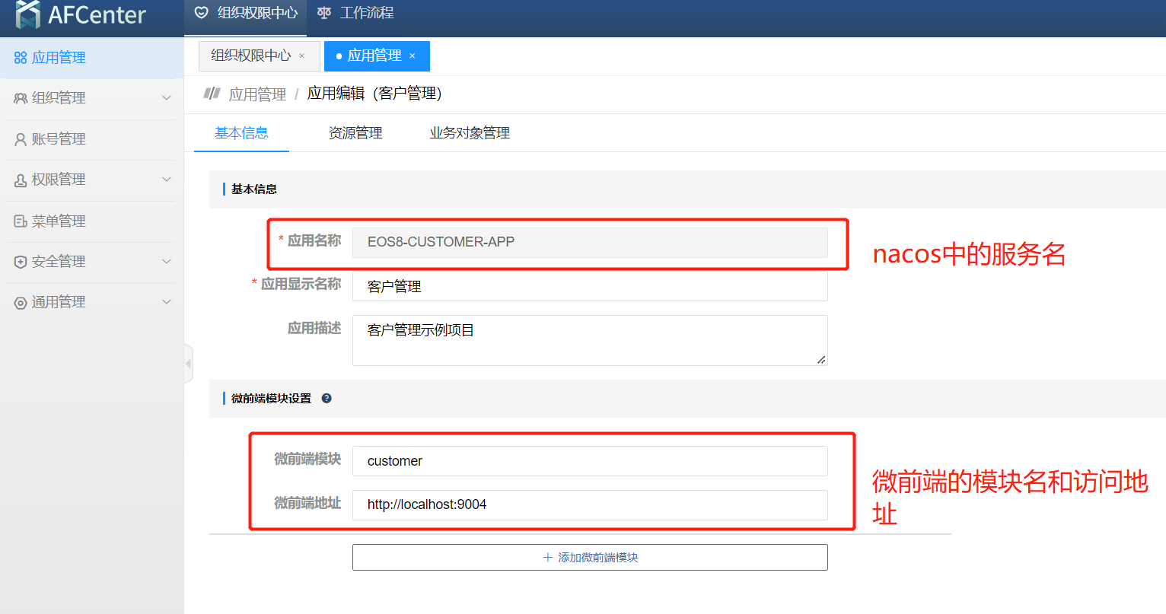Click the 通用管理 settings icon
Screen dimensions: 1166x614
point(21,303)
